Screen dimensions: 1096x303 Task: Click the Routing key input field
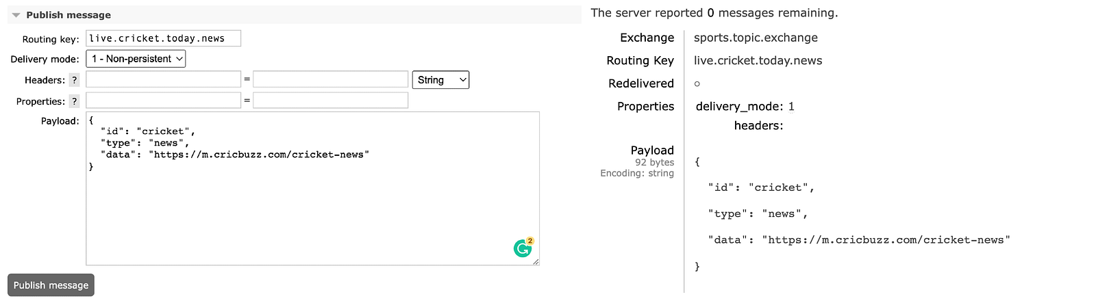(163, 38)
